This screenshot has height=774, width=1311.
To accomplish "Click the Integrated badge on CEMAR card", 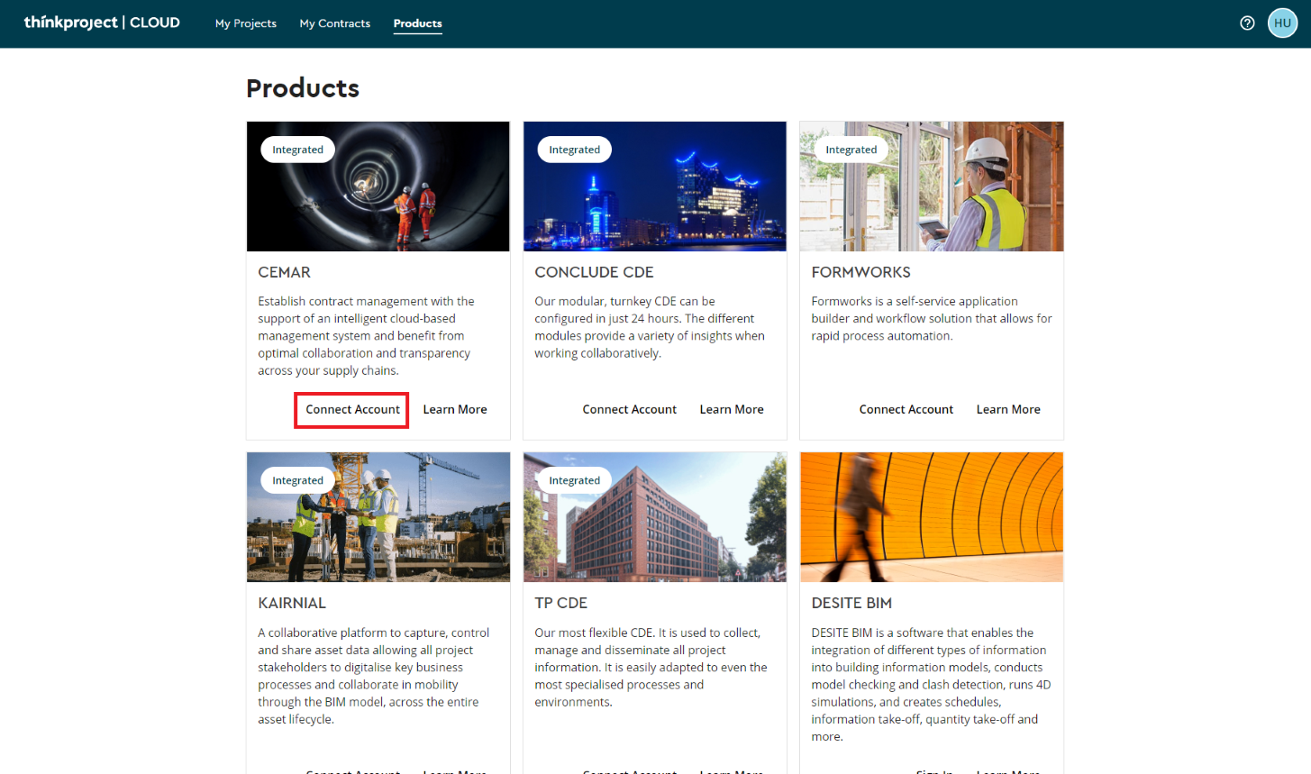I will point(298,150).
